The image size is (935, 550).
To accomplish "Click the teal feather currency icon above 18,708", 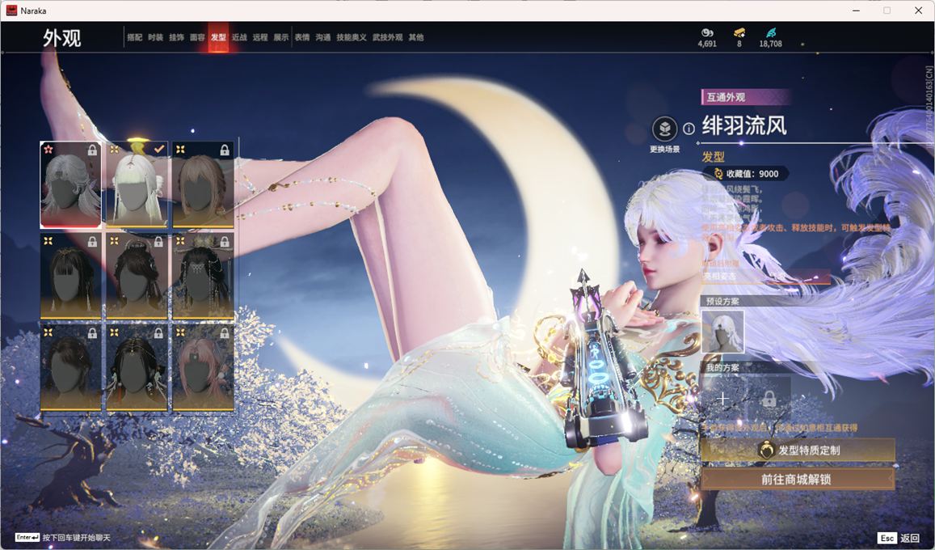I will 771,32.
